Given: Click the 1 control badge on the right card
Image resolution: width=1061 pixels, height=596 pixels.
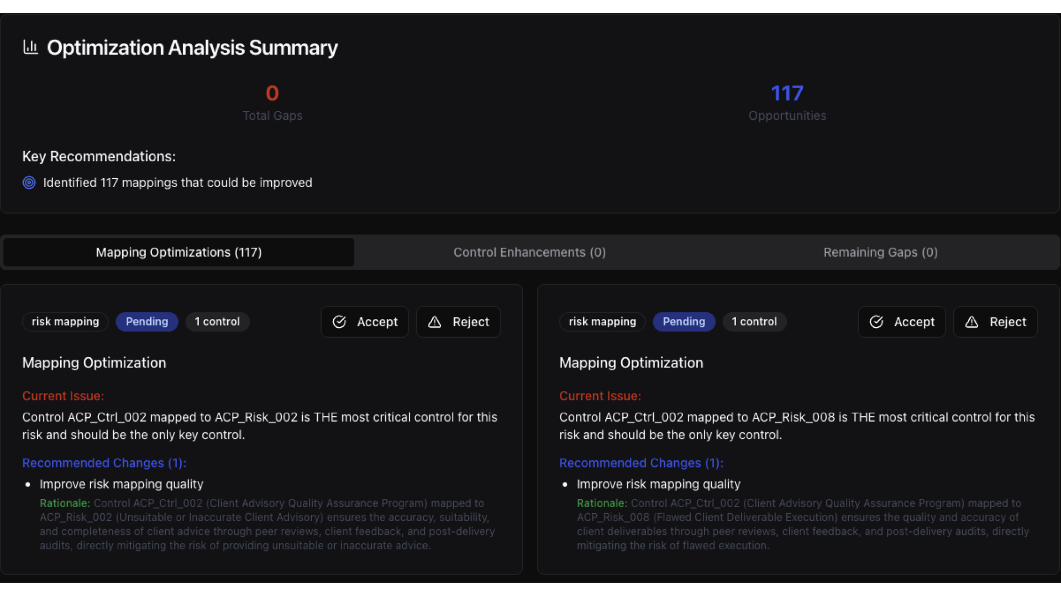Looking at the screenshot, I should [754, 322].
